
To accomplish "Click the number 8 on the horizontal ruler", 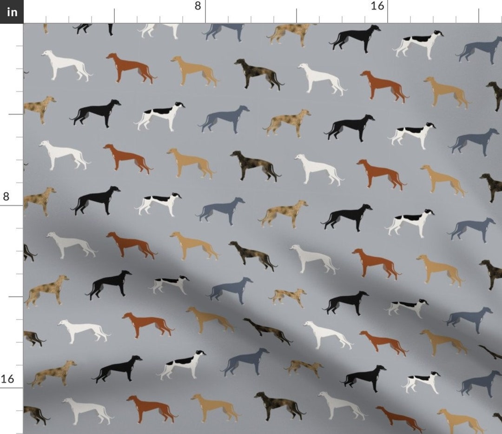I will click(198, 7).
